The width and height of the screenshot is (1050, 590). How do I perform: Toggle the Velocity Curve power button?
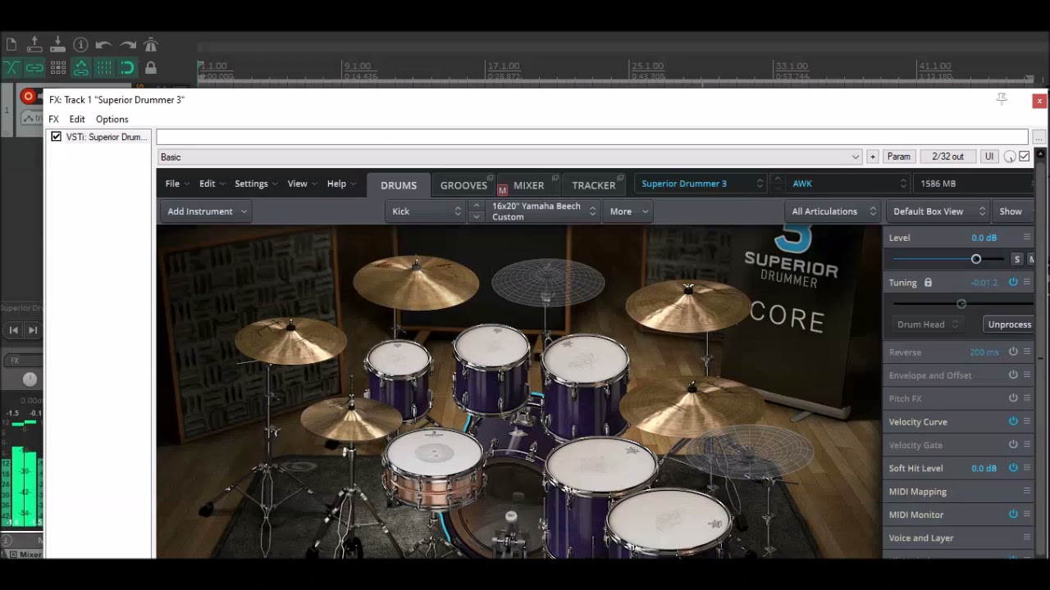pos(1013,421)
